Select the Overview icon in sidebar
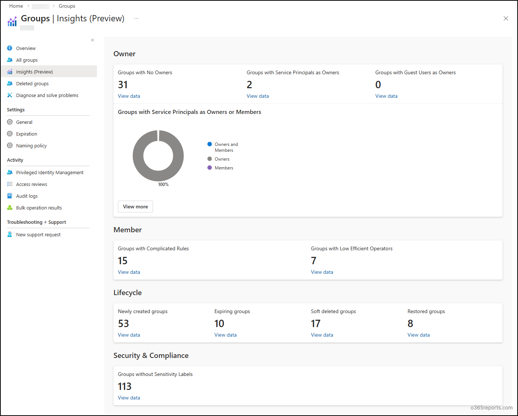The height and width of the screenshot is (416, 518). coord(10,48)
